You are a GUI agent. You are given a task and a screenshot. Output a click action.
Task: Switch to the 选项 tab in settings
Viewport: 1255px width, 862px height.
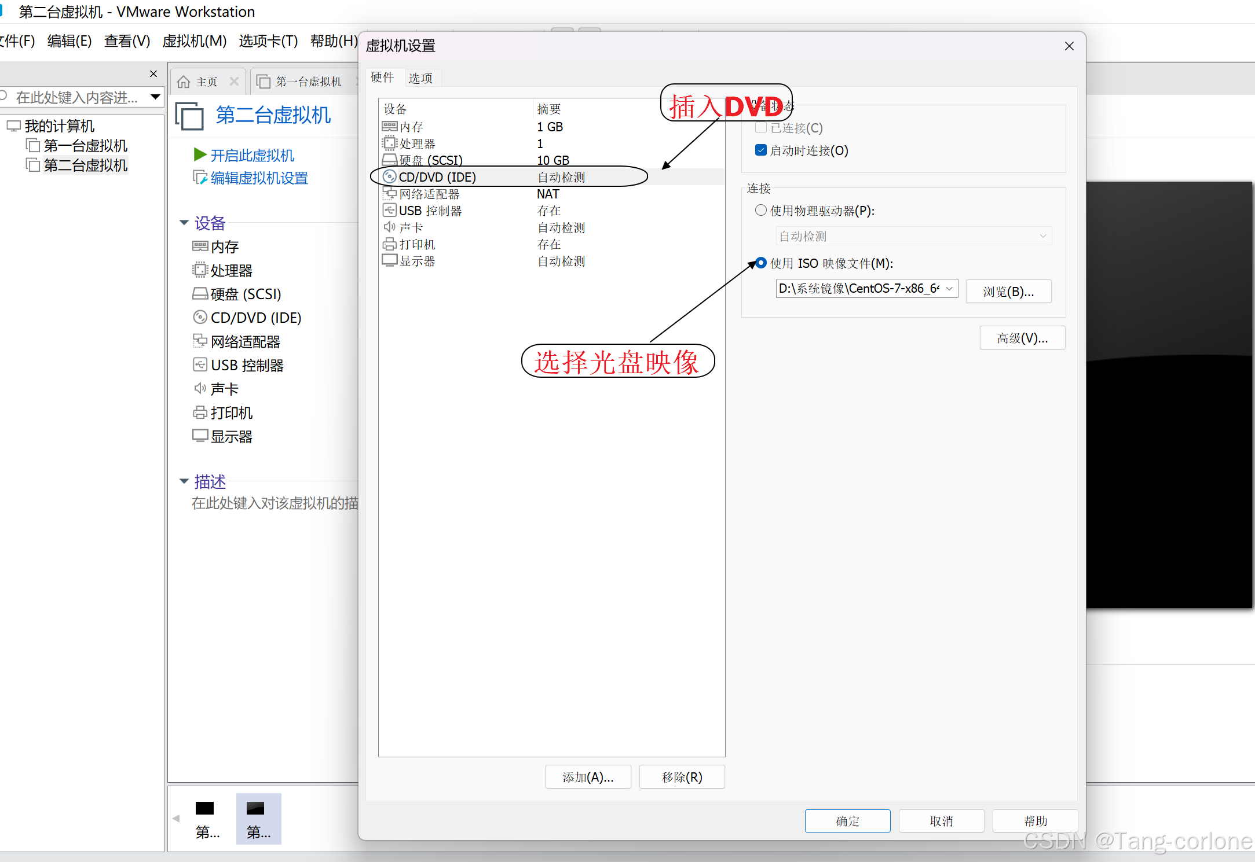420,78
